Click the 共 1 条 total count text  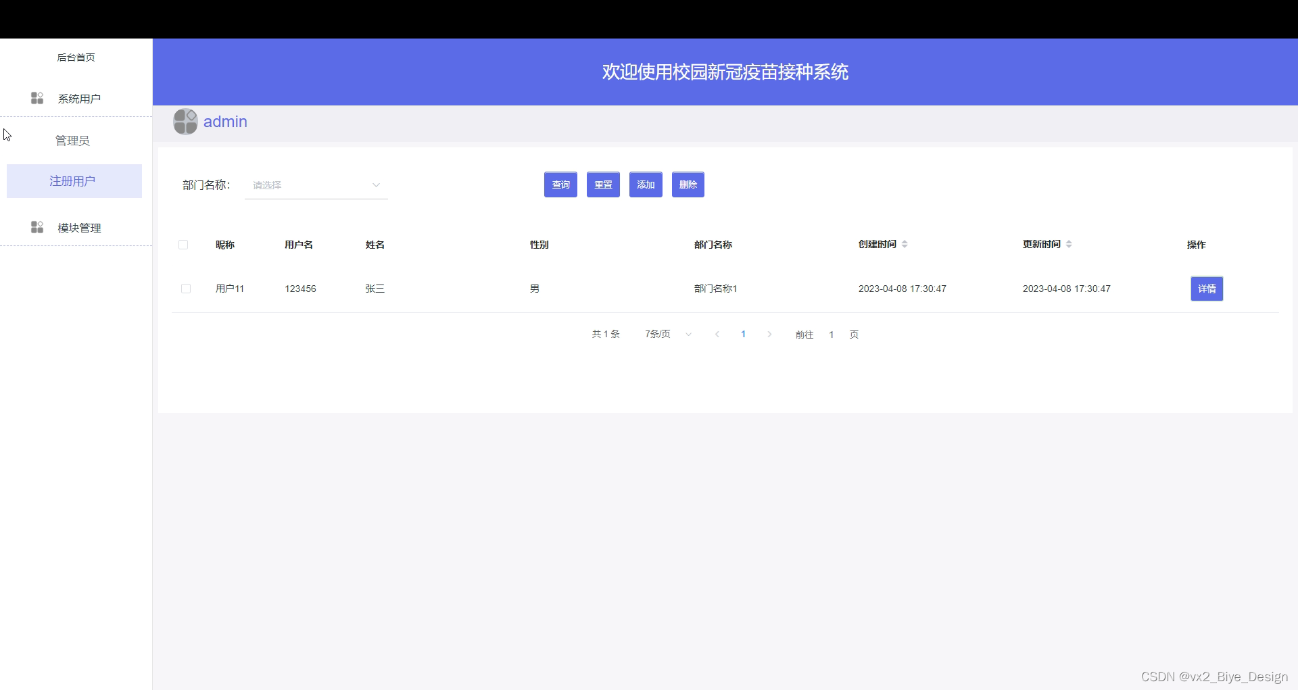click(x=606, y=335)
